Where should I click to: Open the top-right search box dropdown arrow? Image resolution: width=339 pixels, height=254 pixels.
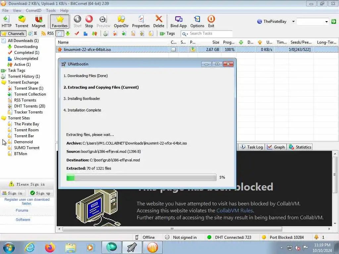click(x=326, y=21)
